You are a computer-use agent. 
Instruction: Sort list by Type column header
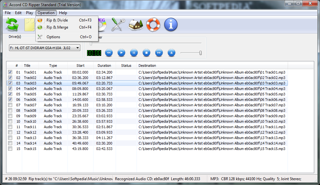click(53, 66)
